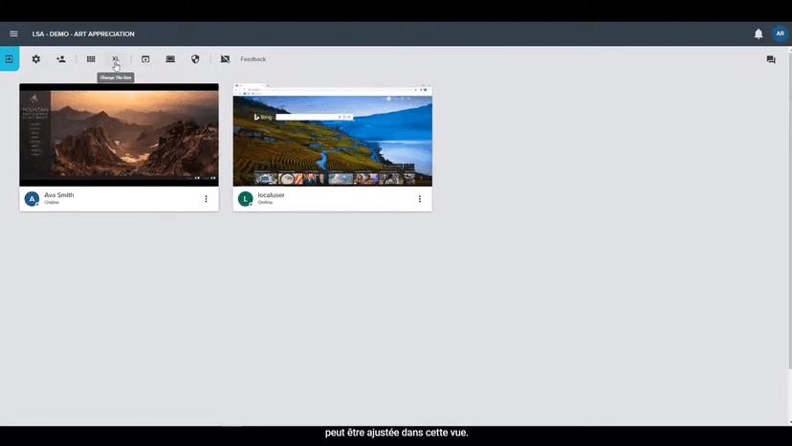Click the exit class icon
The height and width of the screenshot is (446, 792).
pos(10,59)
